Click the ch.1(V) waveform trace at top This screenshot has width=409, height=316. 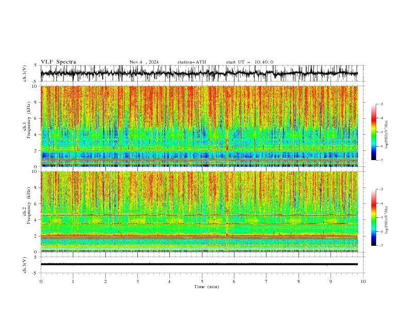(x=199, y=73)
